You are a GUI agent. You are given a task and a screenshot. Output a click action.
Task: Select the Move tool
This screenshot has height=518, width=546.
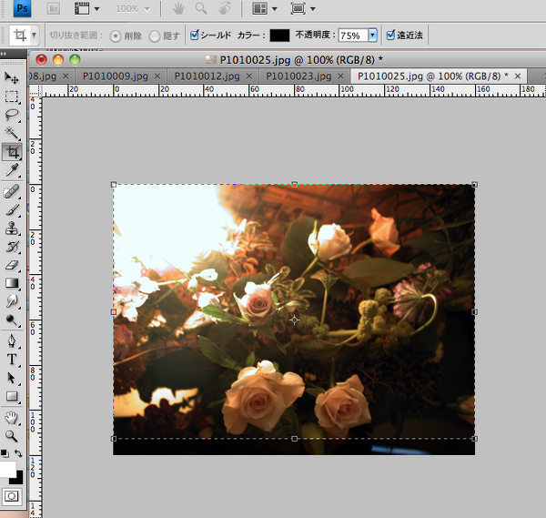tap(12, 78)
